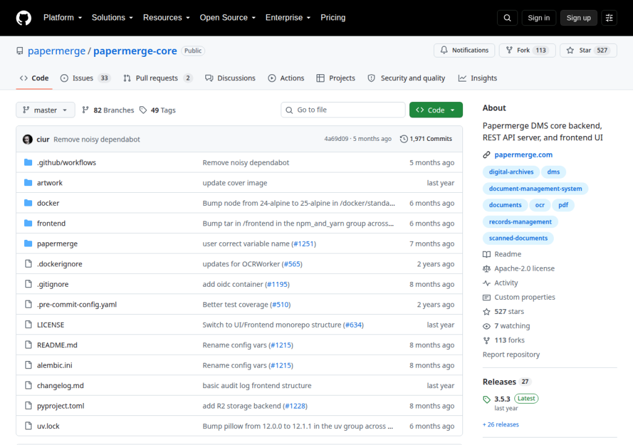633x445 pixels.
Task: Open the Apache-2.0 license link
Action: pyautogui.click(x=524, y=268)
